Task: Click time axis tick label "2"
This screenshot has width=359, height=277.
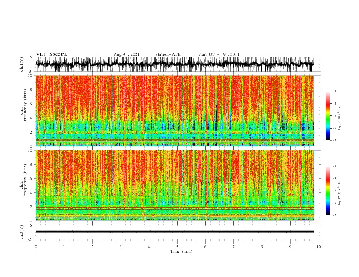Action: (92, 247)
